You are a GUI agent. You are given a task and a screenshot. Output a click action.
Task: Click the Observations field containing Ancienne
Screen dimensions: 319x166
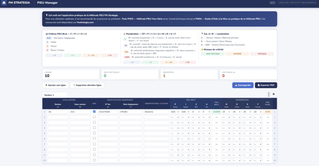156,111
